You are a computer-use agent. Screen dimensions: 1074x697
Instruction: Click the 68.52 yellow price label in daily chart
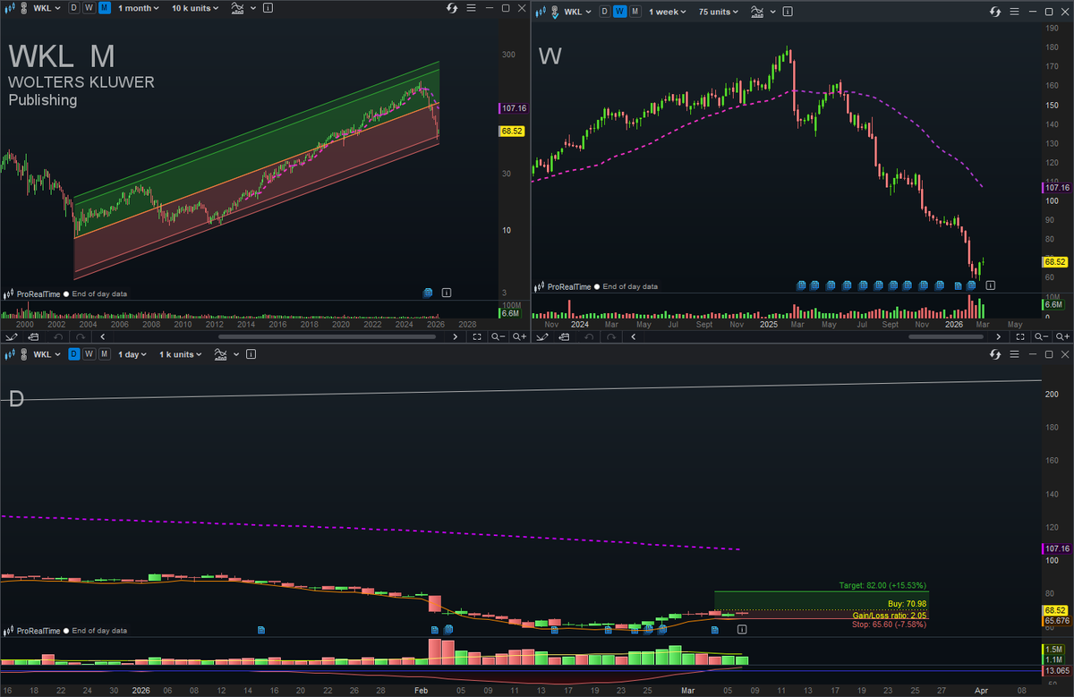[1056, 610]
